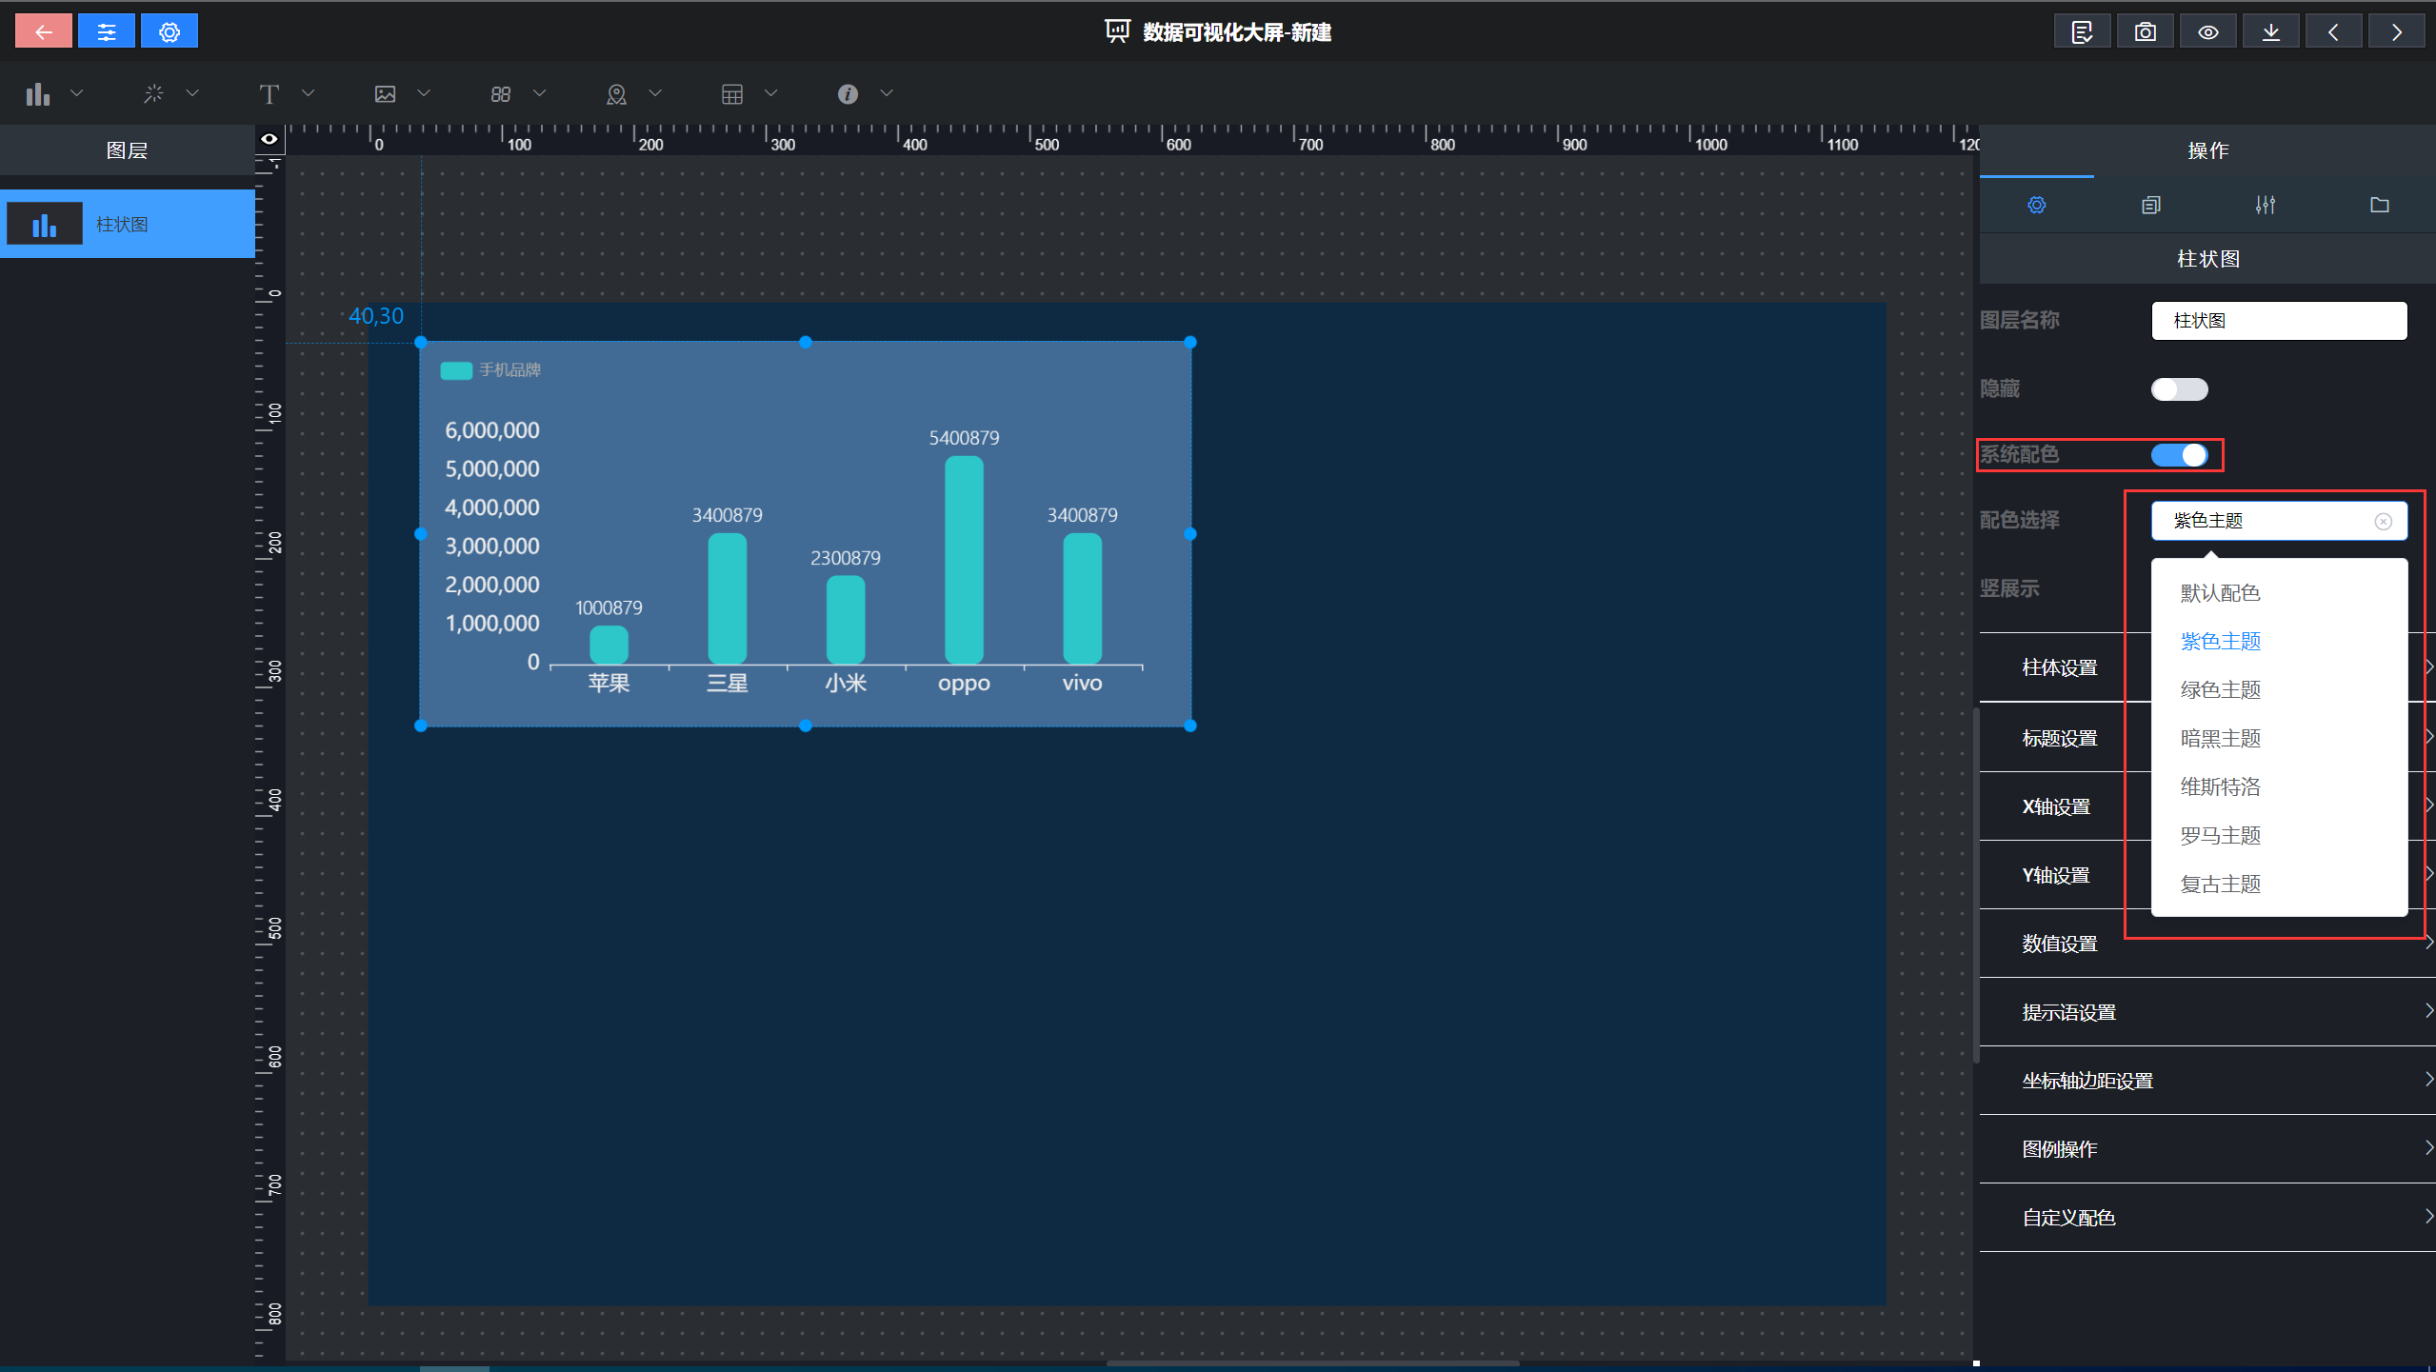Select the gear config tab icon in panel

click(x=2037, y=205)
